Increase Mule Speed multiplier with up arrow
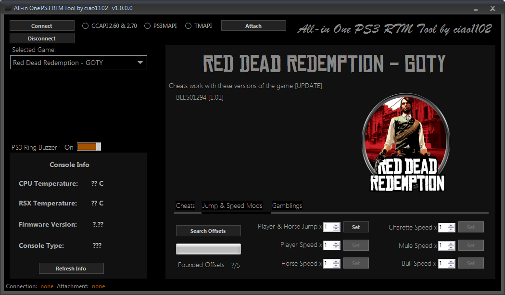 point(451,244)
